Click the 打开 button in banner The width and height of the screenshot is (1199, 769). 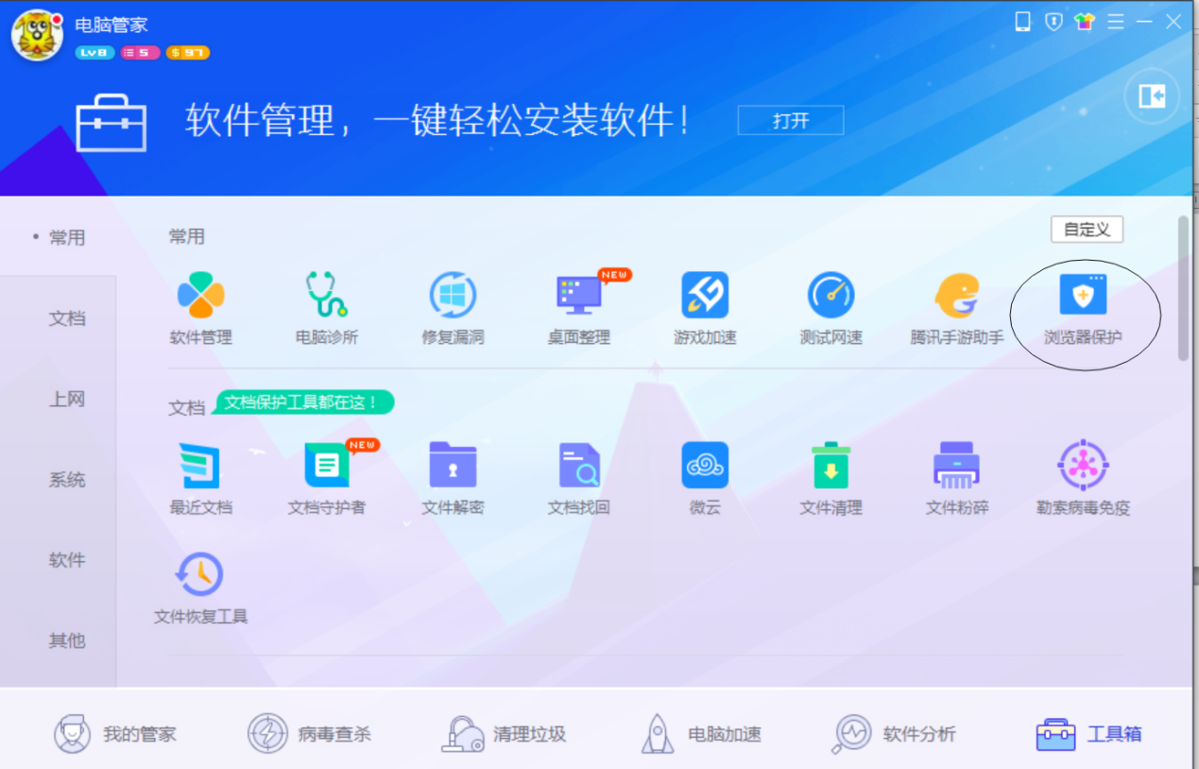[x=791, y=120]
